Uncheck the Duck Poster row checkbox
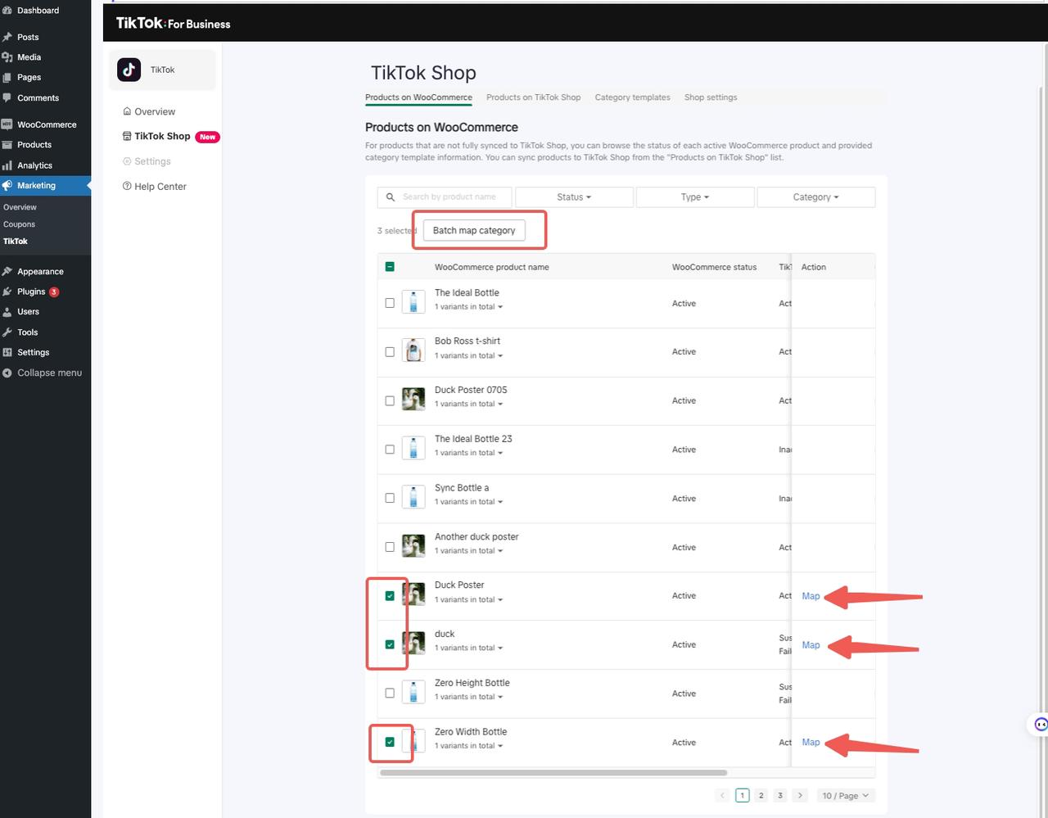This screenshot has height=818, width=1048. tap(390, 596)
